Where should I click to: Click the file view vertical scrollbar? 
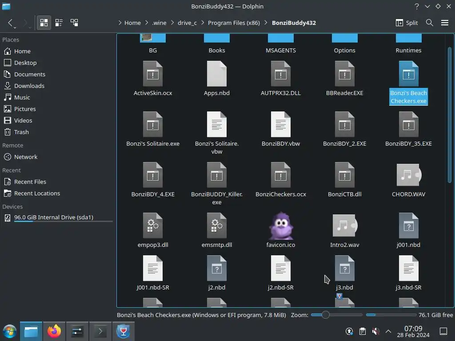pyautogui.click(x=450, y=115)
